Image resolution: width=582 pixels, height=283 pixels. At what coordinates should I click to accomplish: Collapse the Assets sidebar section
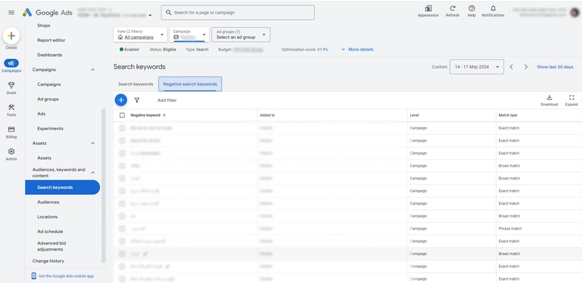93,143
